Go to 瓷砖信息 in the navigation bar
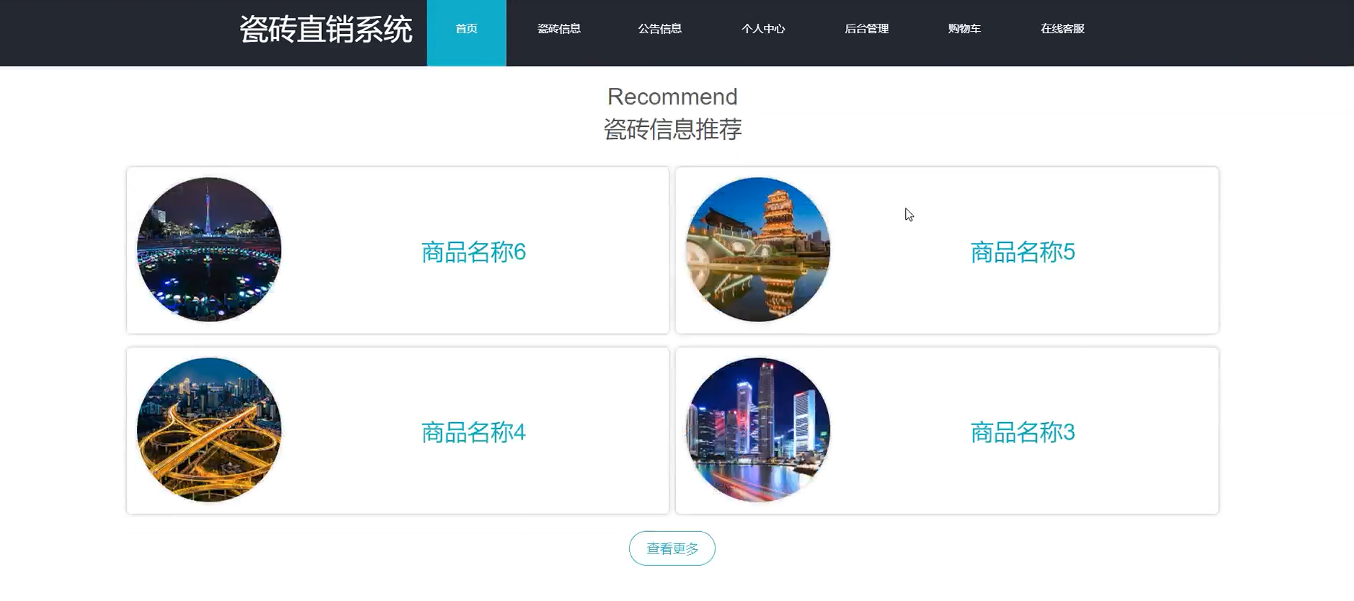Image resolution: width=1354 pixels, height=601 pixels. [x=558, y=29]
